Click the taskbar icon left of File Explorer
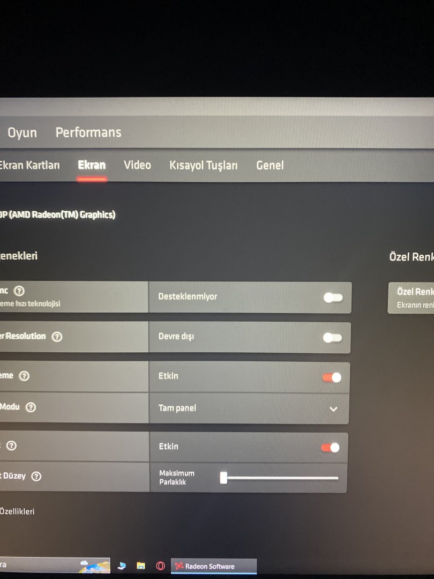Screen dimensions: 434x579 122,566
